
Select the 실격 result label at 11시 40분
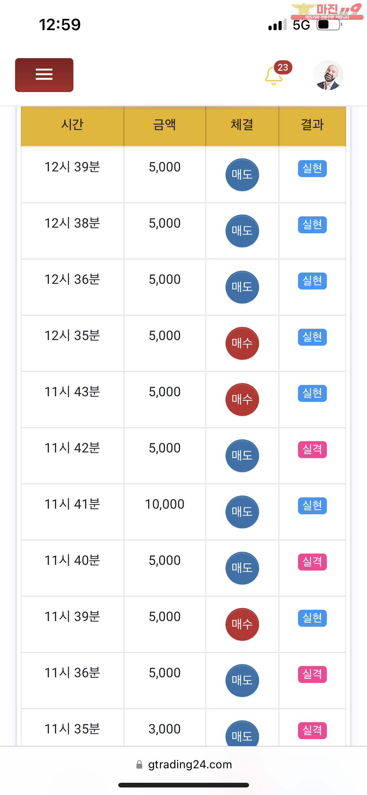(x=312, y=562)
